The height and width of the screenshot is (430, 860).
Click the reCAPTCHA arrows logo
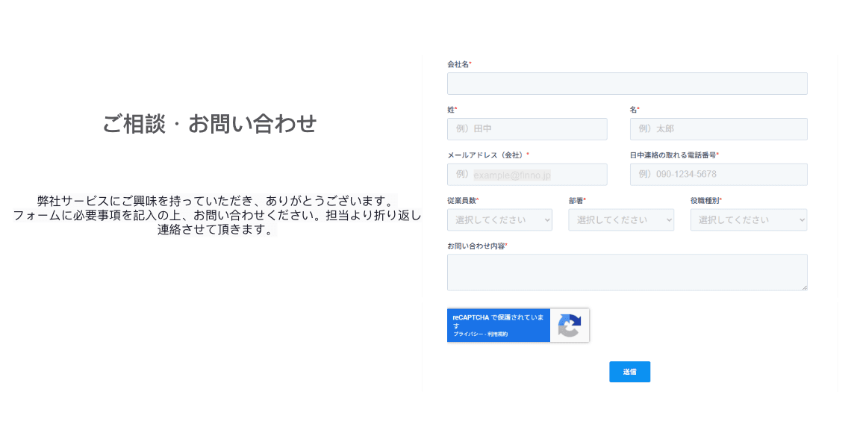coord(569,325)
